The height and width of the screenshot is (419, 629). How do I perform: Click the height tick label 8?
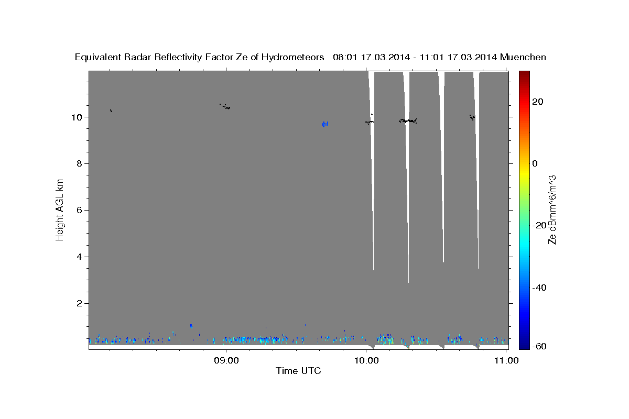click(x=80, y=163)
